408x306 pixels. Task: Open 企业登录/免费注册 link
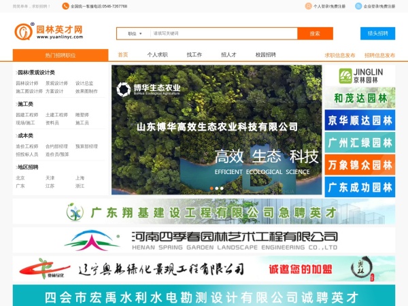coord(379,6)
